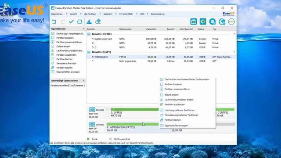Viewport: 281px width, 158px height.
Task: Click Partition kopieren icon in Operationen panel
Action: 53,38
